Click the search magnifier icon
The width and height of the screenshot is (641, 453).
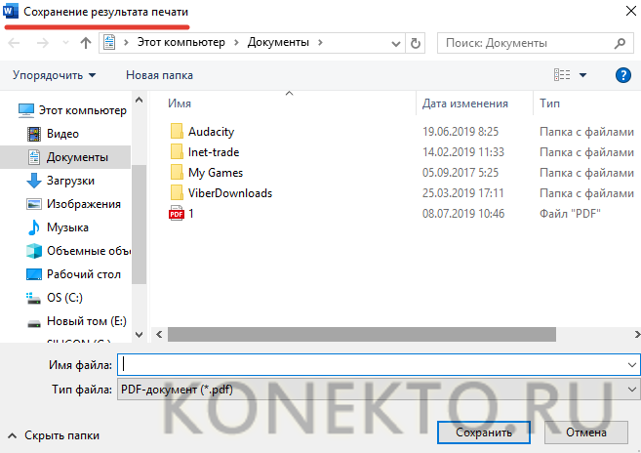tap(620, 44)
